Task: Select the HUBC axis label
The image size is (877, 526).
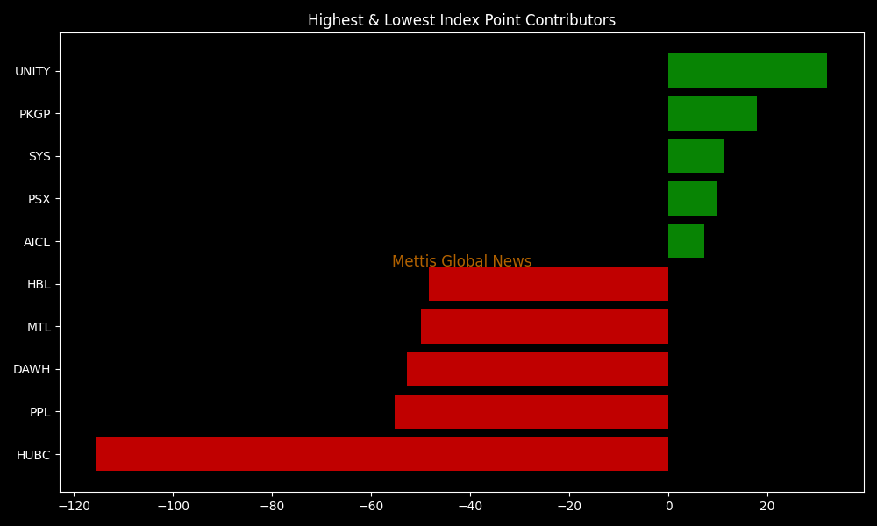Action: point(33,456)
